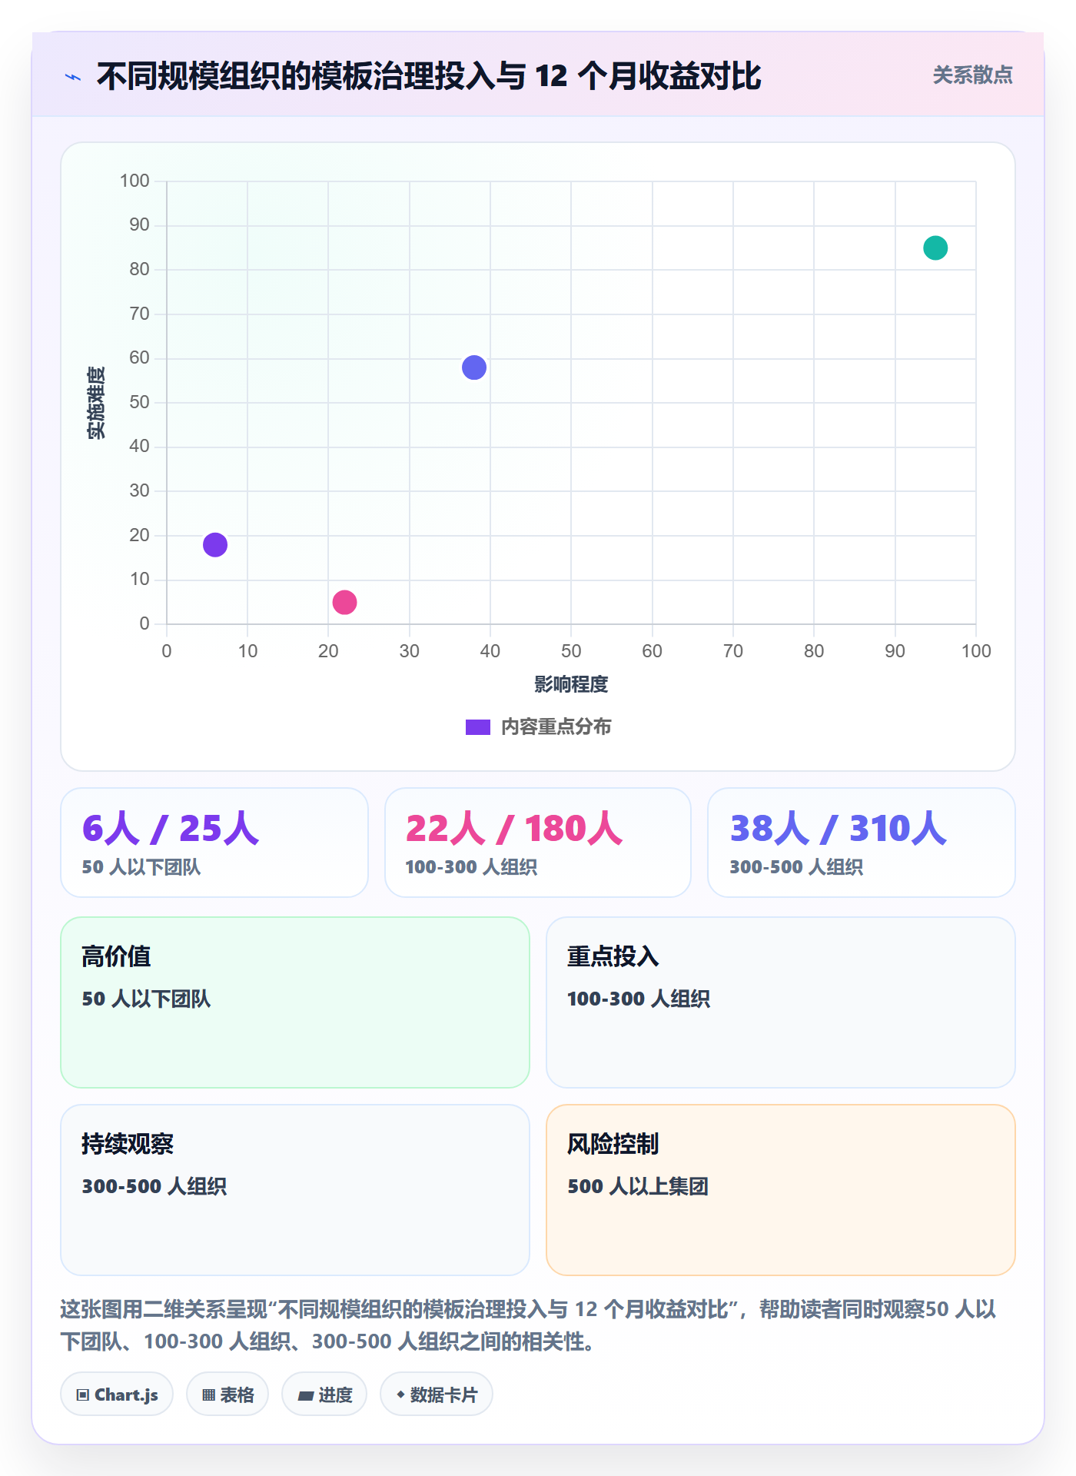Select the 重点投入 quadrant card

(781, 1002)
